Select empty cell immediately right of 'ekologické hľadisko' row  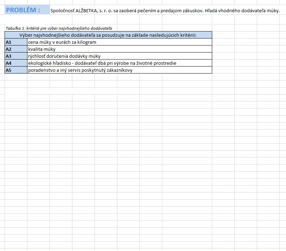(x=223, y=63)
